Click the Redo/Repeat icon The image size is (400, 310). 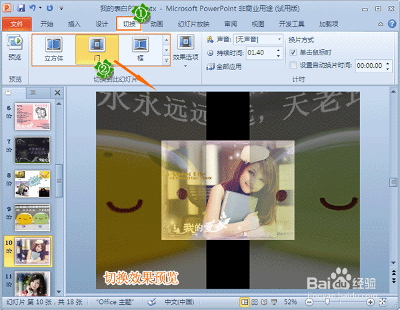[49, 8]
